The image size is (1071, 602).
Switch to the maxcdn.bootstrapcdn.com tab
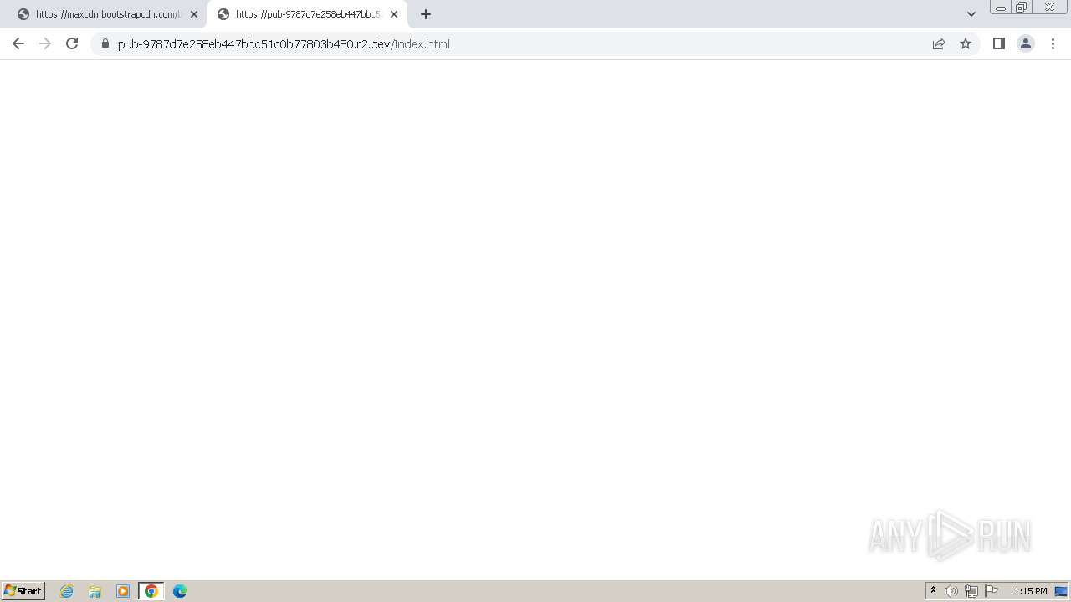pos(108,14)
